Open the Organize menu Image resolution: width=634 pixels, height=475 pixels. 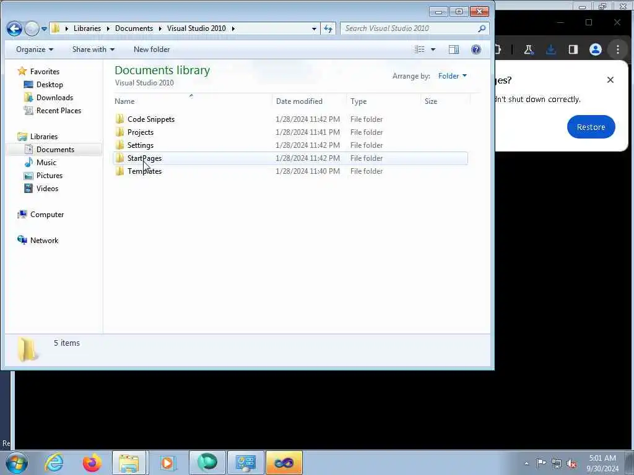pyautogui.click(x=35, y=49)
